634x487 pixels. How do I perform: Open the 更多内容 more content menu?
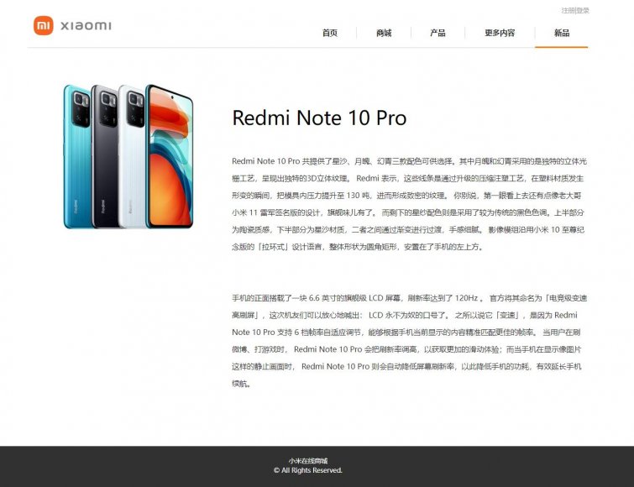pos(500,33)
